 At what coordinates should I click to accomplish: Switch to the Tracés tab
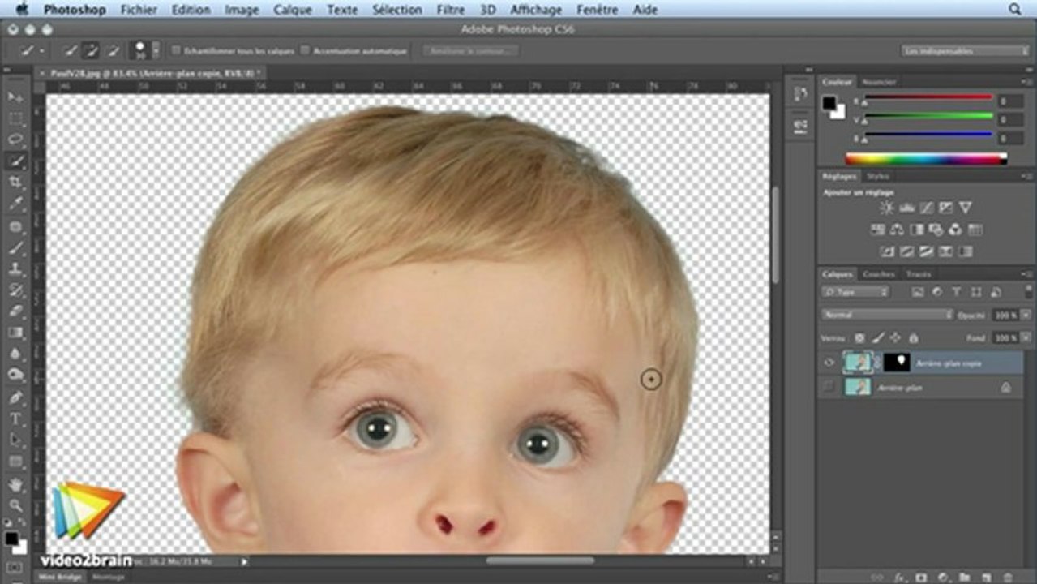[919, 274]
